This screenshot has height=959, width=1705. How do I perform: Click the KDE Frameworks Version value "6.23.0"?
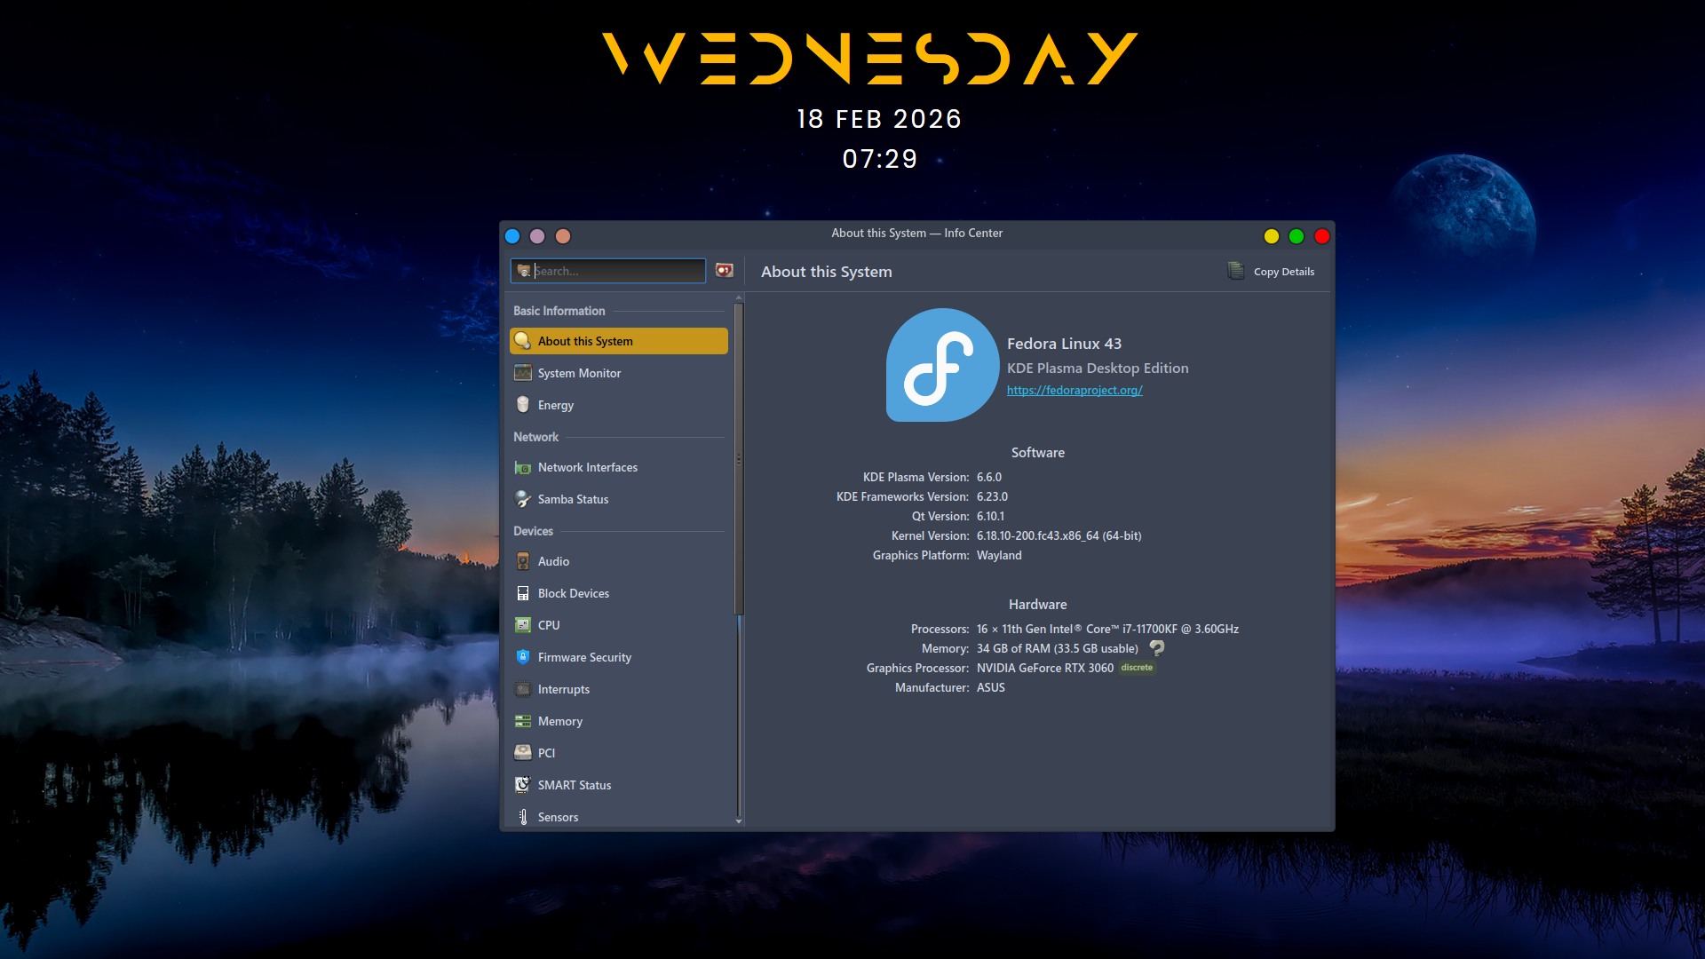tap(992, 497)
